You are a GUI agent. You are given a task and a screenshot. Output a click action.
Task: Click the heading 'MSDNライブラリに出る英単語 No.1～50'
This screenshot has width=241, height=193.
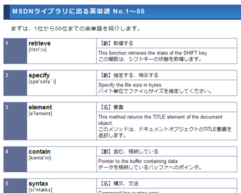coord(78,11)
